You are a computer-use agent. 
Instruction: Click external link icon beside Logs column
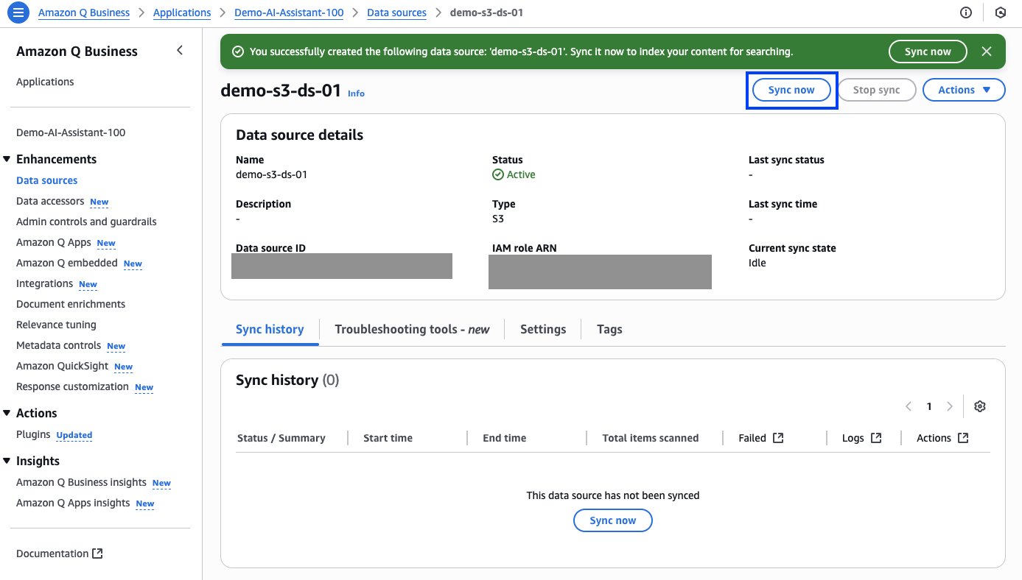876,438
